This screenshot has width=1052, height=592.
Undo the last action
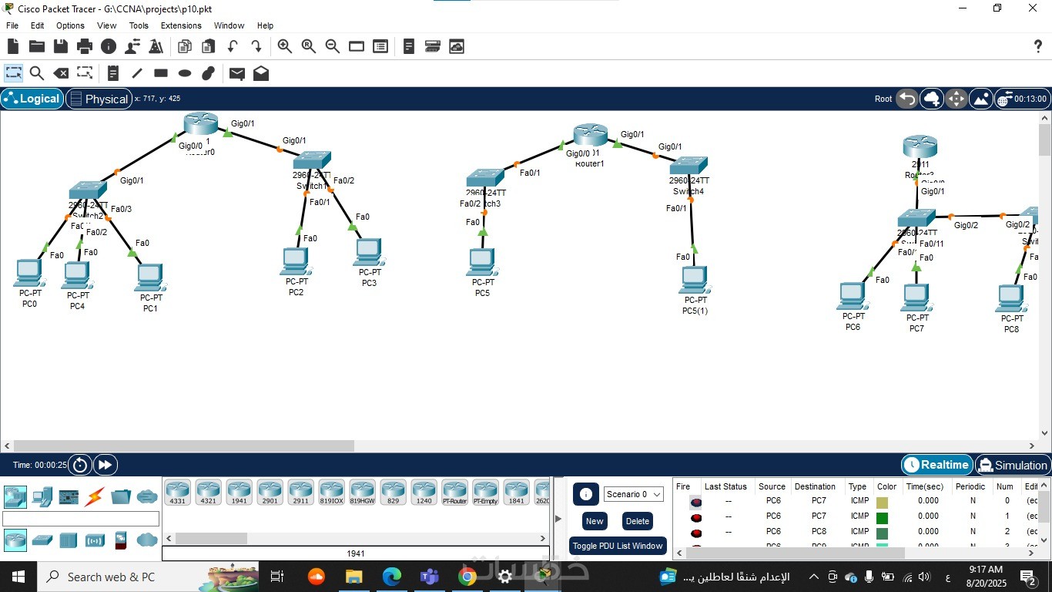tap(232, 46)
